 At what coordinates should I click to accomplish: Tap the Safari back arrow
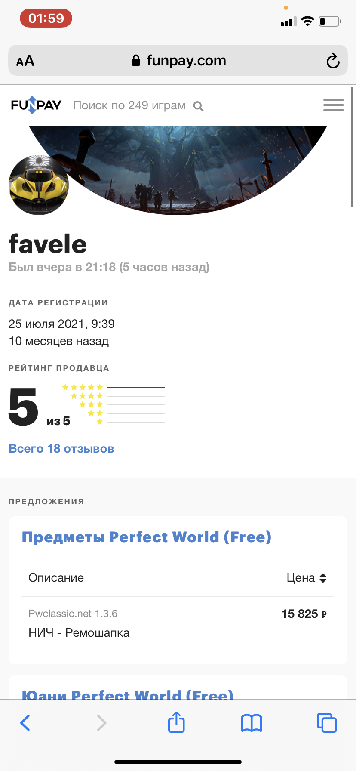tap(25, 723)
